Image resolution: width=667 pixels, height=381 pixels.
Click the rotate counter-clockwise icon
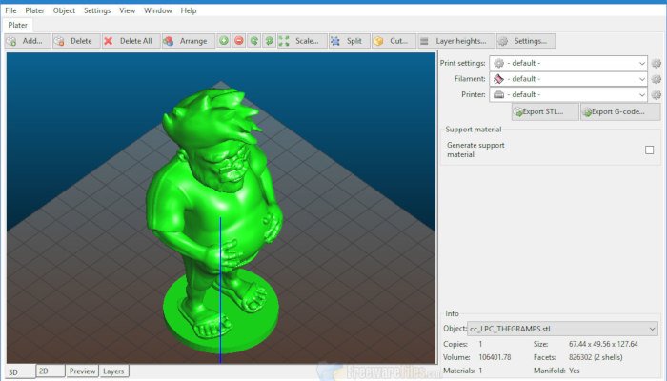pos(254,41)
